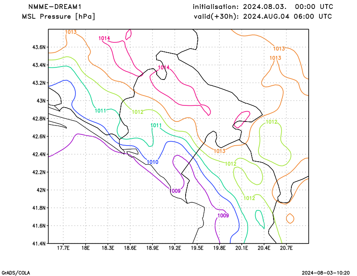
Task: Click the 19.8E longitude axis label
Action: point(219,248)
